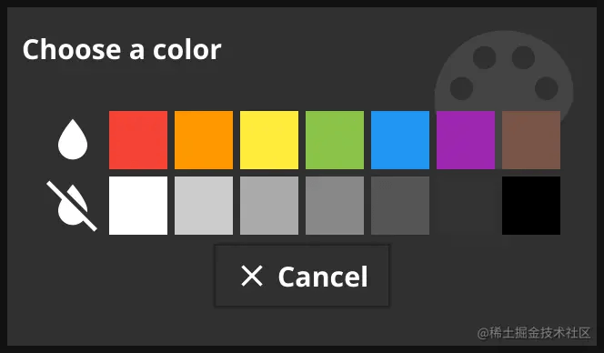Choose the lightest gray swatch
Screen dimensions: 604x353
click(x=204, y=206)
